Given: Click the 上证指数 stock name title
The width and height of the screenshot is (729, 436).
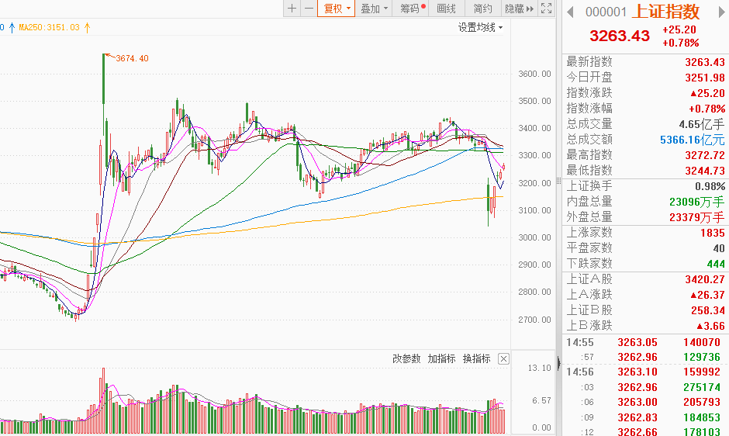Looking at the screenshot, I should tap(666, 12).
